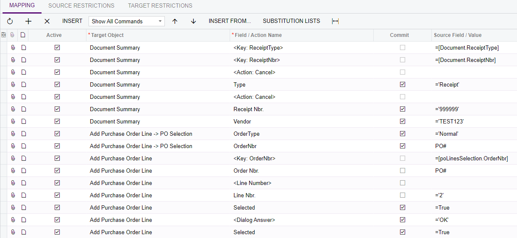517x238 pixels.
Task: Select the ='2' source value cell
Action: 474,195
